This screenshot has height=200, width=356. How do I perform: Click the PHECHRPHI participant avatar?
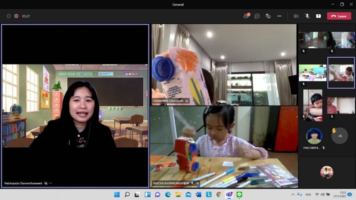tap(314, 136)
